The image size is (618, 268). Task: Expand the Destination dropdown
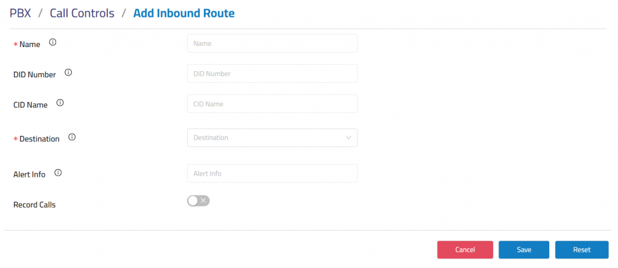[x=272, y=138]
